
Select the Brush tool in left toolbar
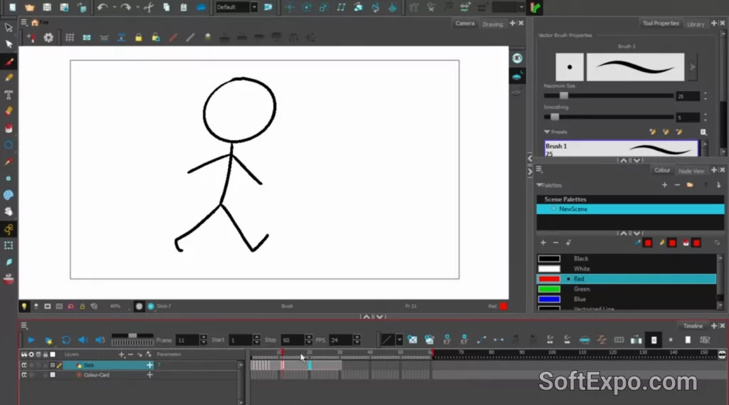(x=9, y=61)
